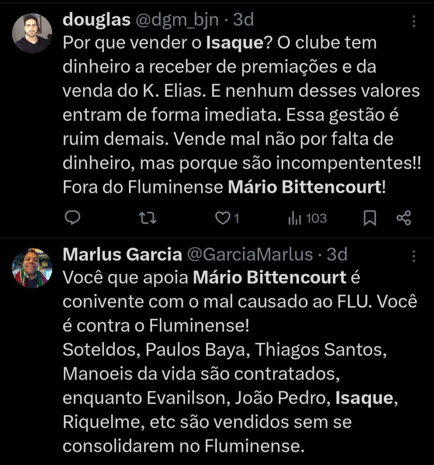The width and height of the screenshot is (434, 465).
Task: Open douglas's tweet text about selling Isaque
Action: click(x=242, y=115)
